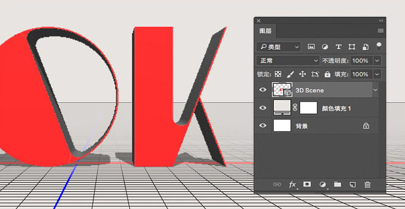Lock all padlock icon in lock row
405x209 pixels.
(x=327, y=75)
